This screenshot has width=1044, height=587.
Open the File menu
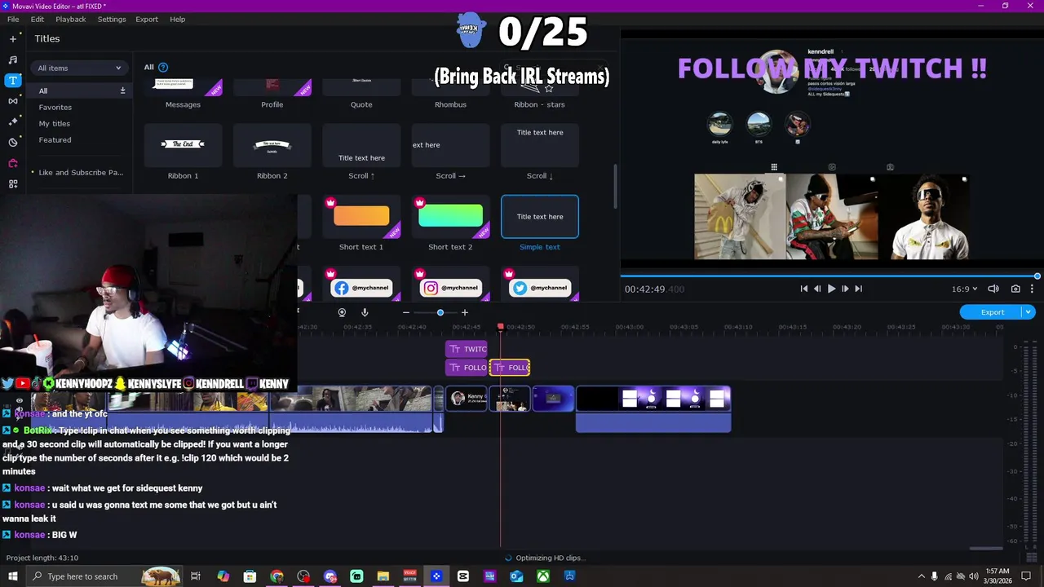pos(13,19)
